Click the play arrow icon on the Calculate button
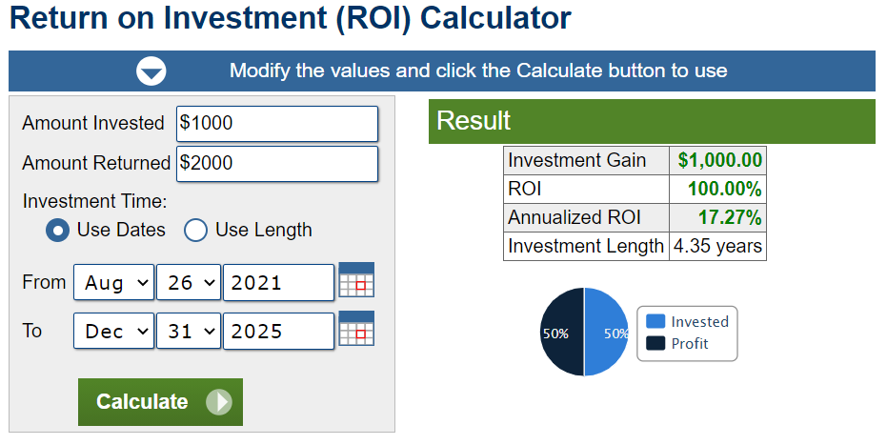 pyautogui.click(x=219, y=402)
